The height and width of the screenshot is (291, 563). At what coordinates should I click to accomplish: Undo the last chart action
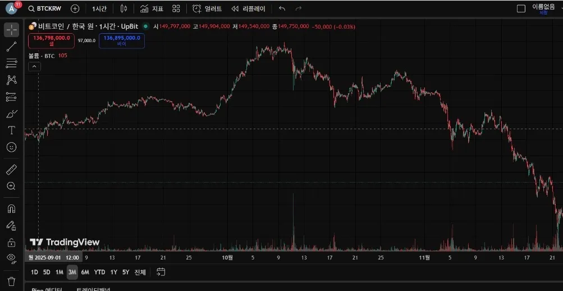282,8
